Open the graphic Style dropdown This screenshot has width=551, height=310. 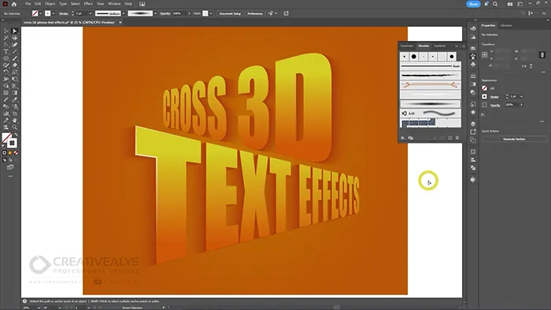tap(211, 13)
